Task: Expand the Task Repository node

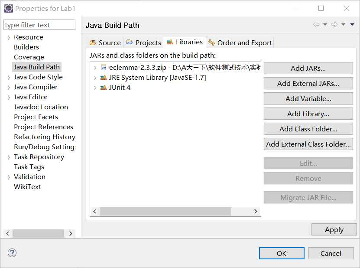Action: (9, 157)
